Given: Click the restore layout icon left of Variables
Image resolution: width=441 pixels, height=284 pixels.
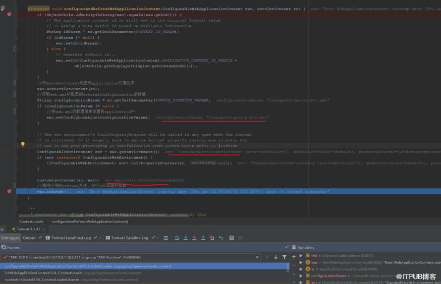Looking at the screenshot, I should (286, 247).
